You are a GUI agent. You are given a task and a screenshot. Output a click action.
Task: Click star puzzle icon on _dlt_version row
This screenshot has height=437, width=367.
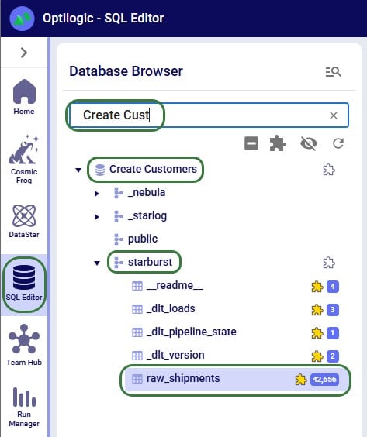pos(317,356)
